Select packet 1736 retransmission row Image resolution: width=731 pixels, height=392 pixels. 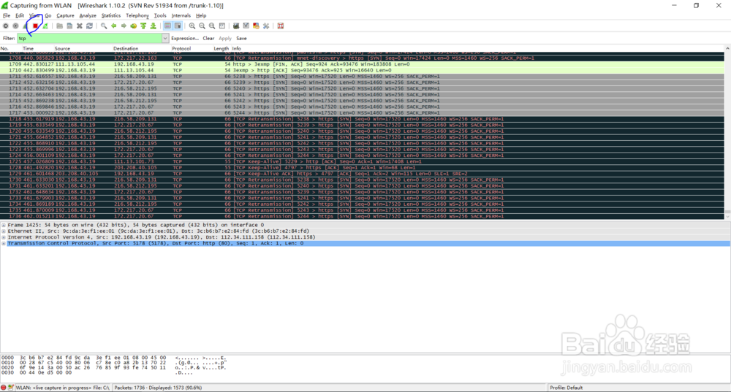tap(363, 216)
